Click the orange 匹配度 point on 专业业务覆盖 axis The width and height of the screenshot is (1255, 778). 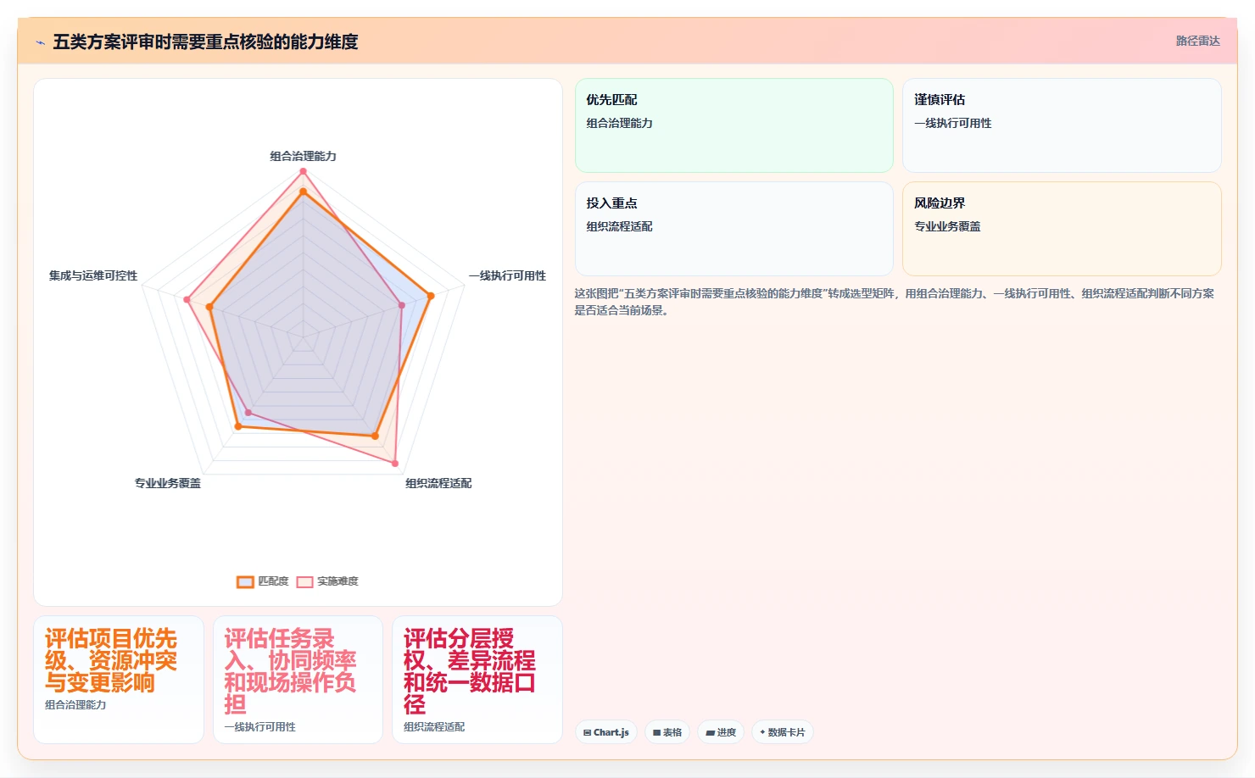pyautogui.click(x=237, y=427)
